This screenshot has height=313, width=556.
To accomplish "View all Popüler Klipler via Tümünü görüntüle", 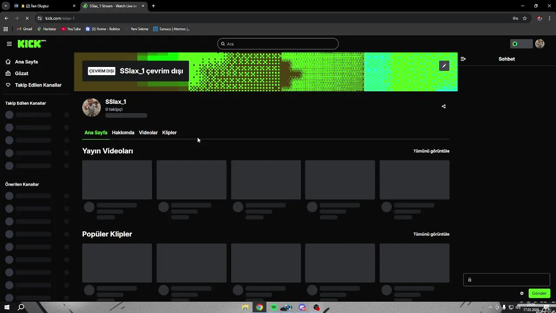I will (x=431, y=234).
